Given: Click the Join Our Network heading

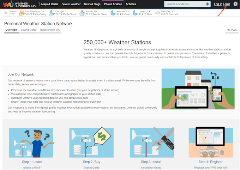Looking at the screenshot, I should 21,74.
